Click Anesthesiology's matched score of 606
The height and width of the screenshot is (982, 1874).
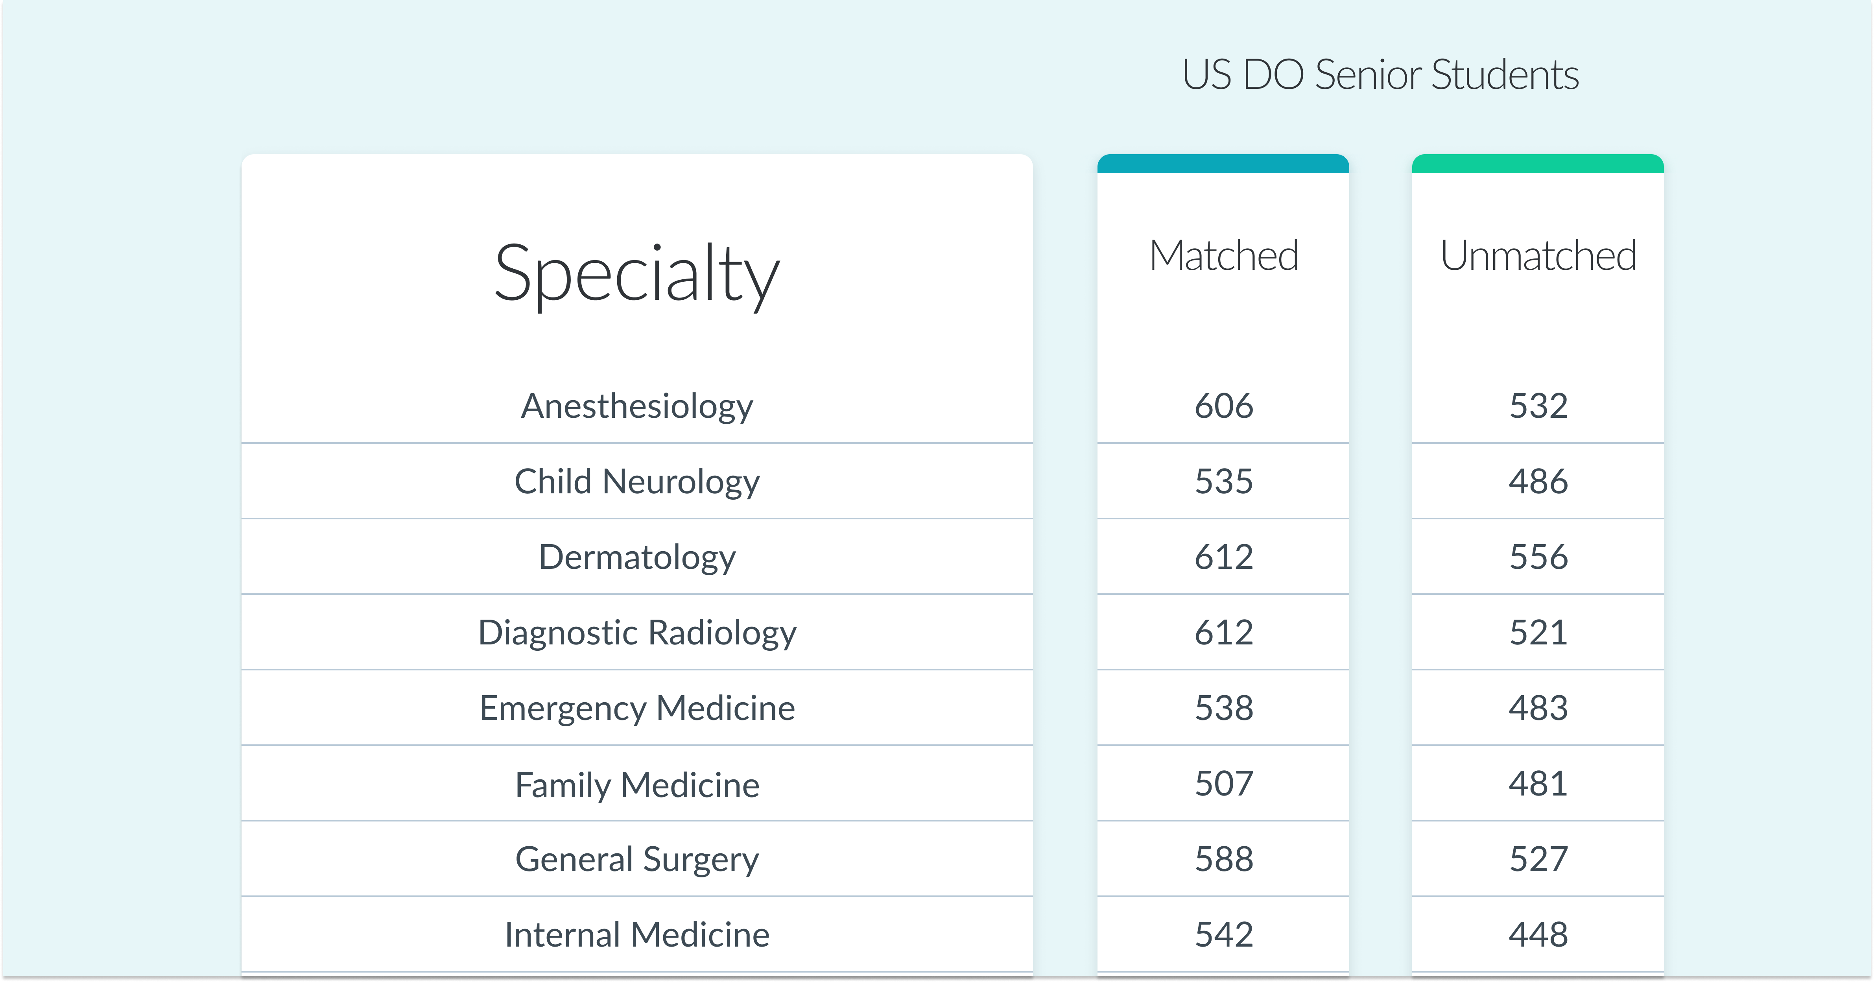[1224, 406]
